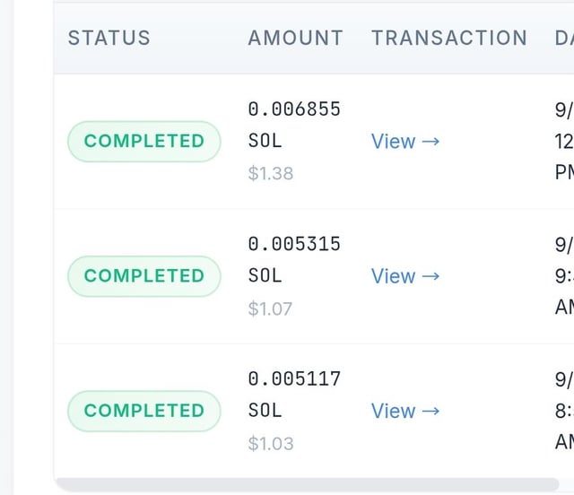Click the $1.38 dollar value
This screenshot has height=495, width=574.
click(271, 174)
